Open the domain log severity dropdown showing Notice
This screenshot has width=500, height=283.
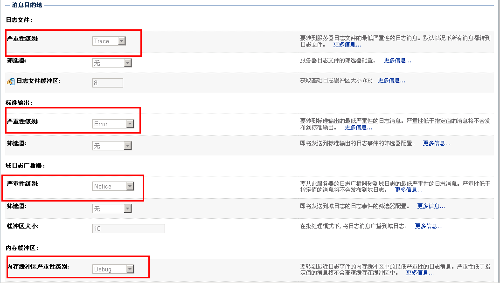tap(113, 186)
